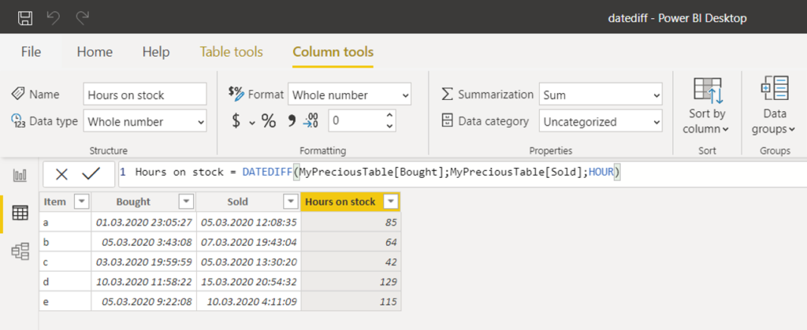Click the Hours on stock value 42

click(x=351, y=261)
